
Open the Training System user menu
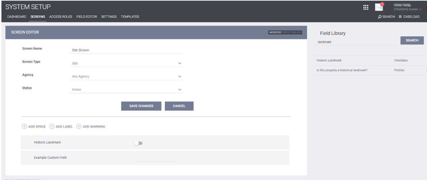click(x=407, y=9)
